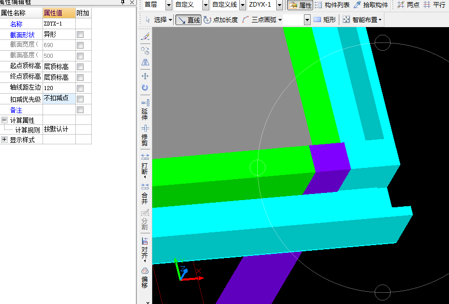449x304 pixels.
Task: Select the 打断 break tool
Action: click(145, 165)
